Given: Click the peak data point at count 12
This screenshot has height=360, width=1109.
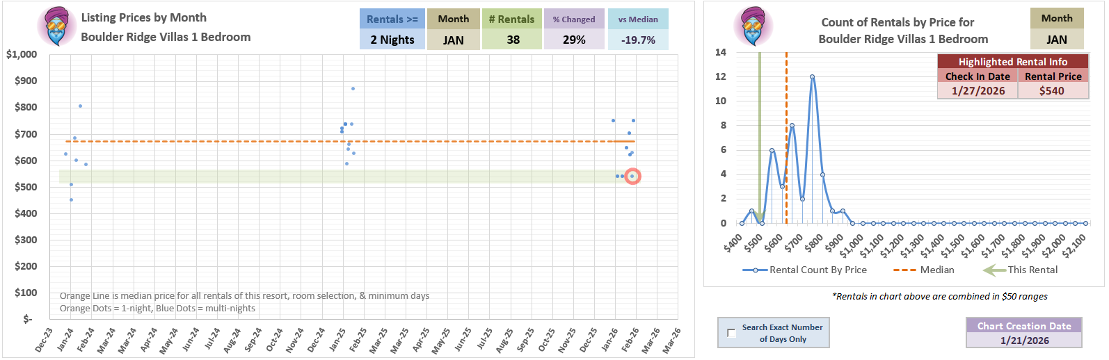Looking at the screenshot, I should pos(812,77).
